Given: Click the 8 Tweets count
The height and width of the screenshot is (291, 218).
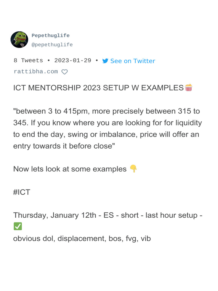Looking at the screenshot, I should tap(28, 61).
